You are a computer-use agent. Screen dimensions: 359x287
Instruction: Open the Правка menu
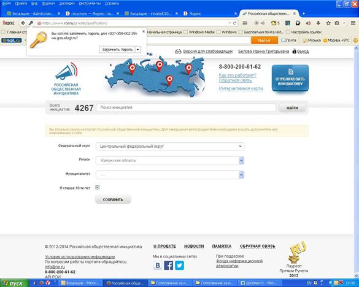[21, 4]
